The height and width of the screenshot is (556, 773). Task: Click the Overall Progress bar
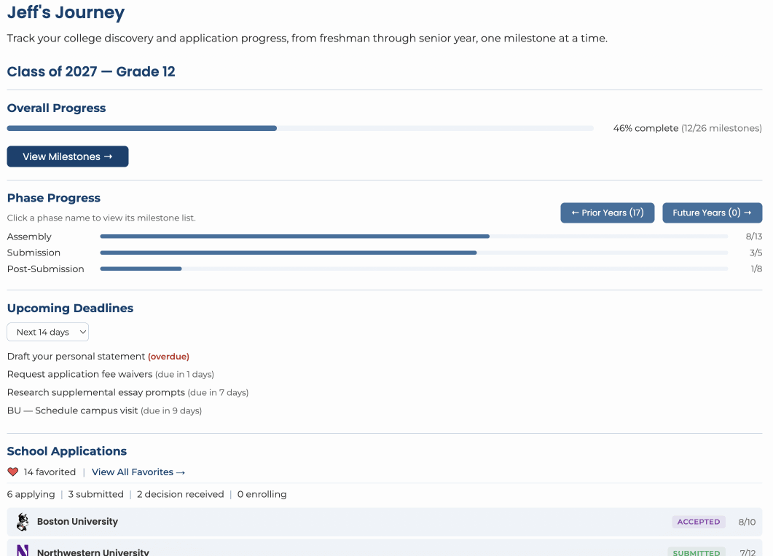(300, 128)
